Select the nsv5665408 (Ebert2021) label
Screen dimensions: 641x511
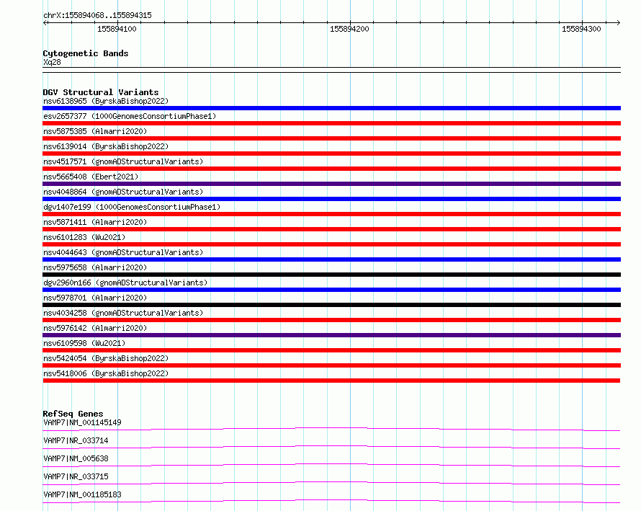pos(91,177)
